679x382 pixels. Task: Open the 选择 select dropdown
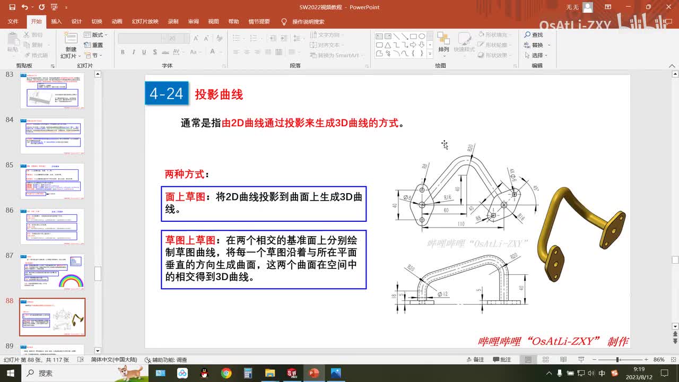pos(536,55)
